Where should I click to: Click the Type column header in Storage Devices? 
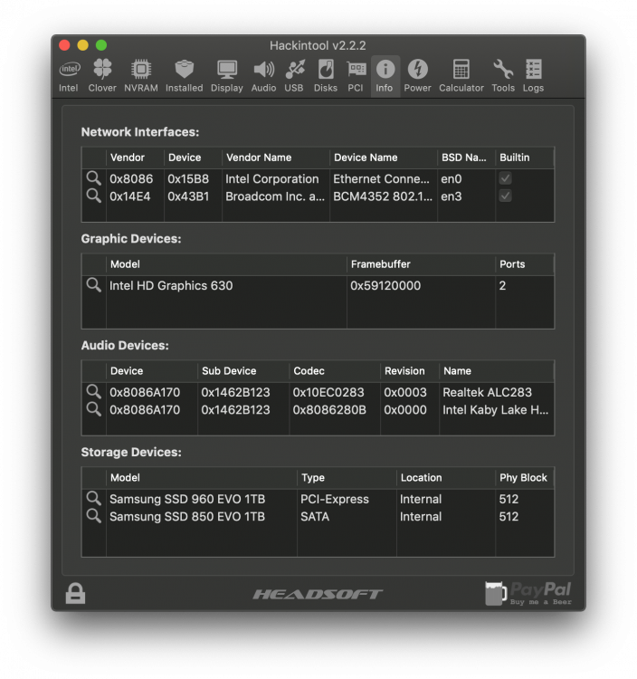pos(347,478)
